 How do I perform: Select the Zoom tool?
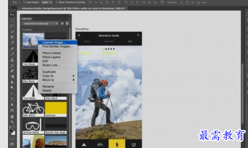tap(12, 122)
